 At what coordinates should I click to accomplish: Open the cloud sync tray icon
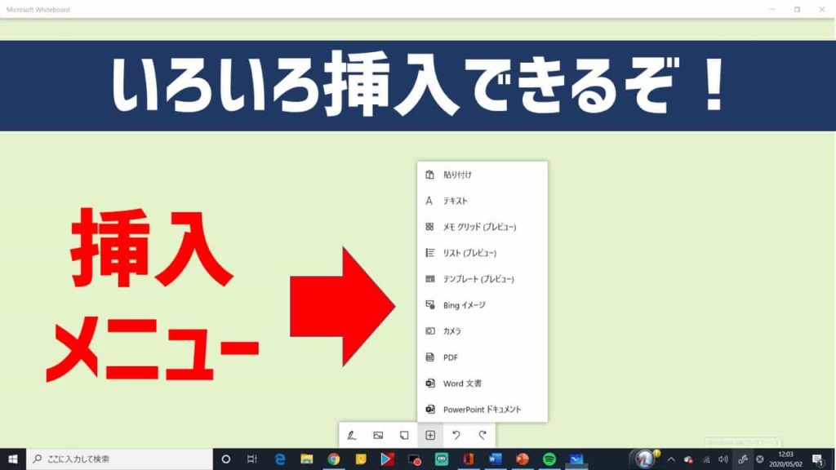click(688, 459)
